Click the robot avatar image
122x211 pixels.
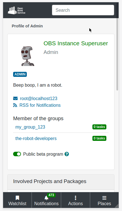point(28,56)
